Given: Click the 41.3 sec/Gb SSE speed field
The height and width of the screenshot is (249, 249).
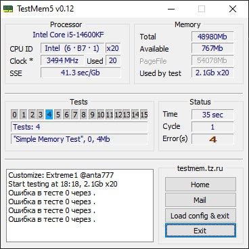Looking at the screenshot, I should pyautogui.click(x=81, y=73).
